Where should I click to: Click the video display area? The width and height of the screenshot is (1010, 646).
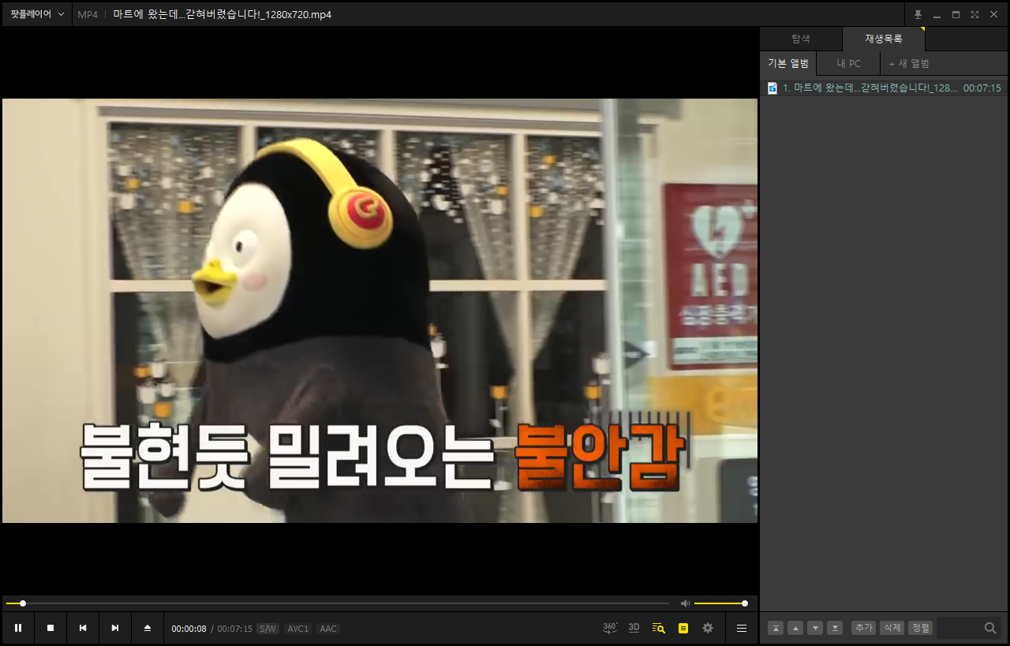pos(380,311)
